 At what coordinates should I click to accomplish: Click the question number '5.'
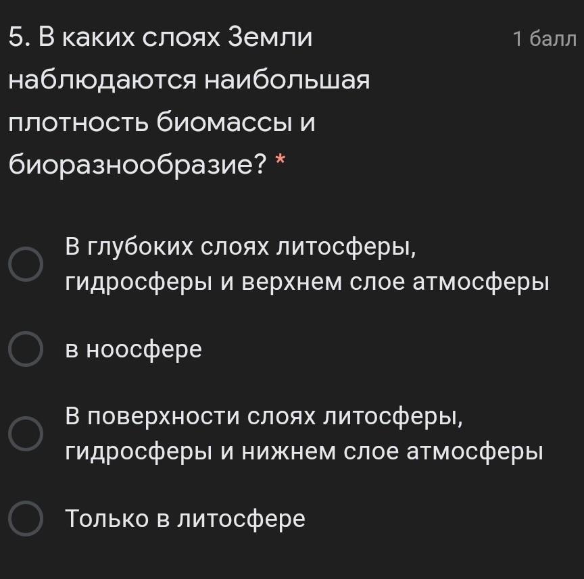tap(20, 38)
